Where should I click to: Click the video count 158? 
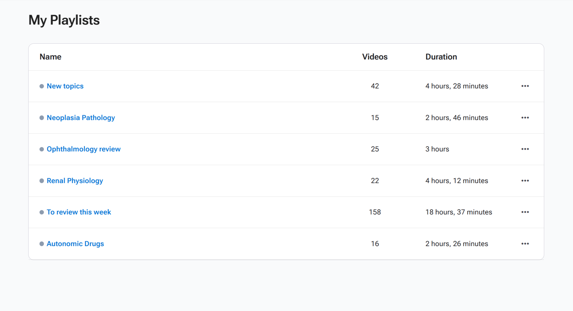point(375,212)
